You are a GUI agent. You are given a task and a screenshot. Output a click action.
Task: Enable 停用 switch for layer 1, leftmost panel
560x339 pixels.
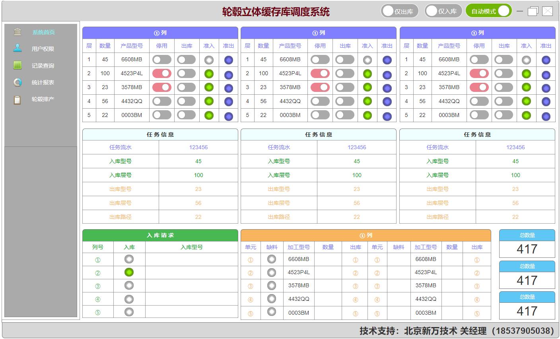(x=162, y=60)
